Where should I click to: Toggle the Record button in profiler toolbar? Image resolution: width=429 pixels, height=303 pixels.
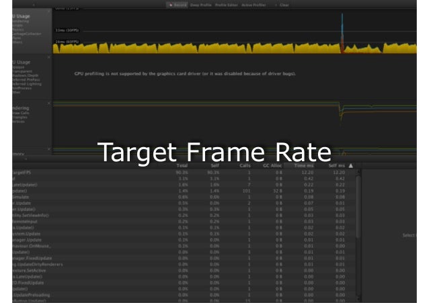[x=177, y=5]
